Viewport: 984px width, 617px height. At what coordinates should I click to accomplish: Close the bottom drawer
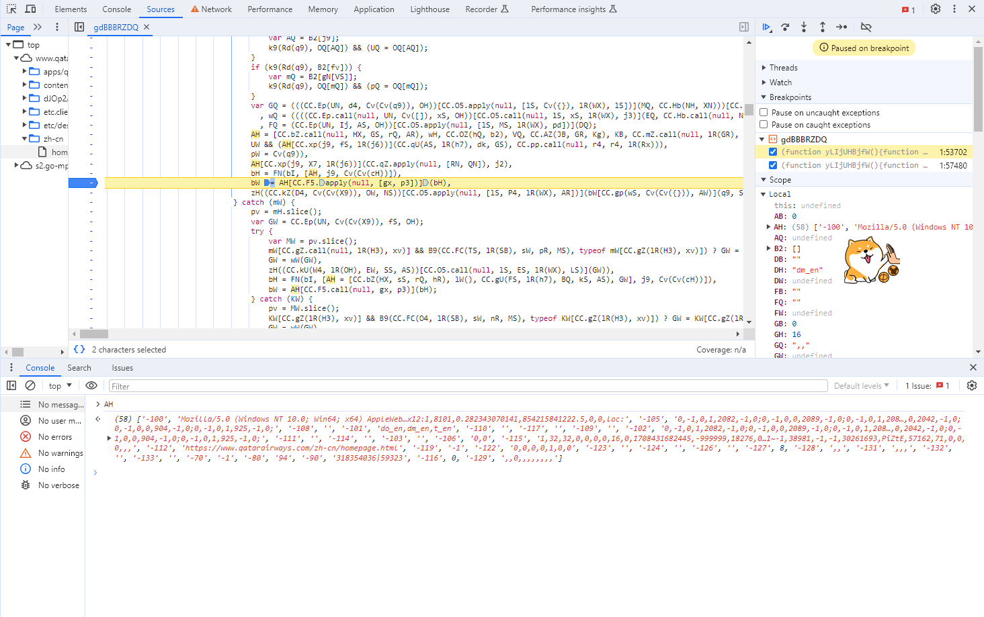point(973,367)
